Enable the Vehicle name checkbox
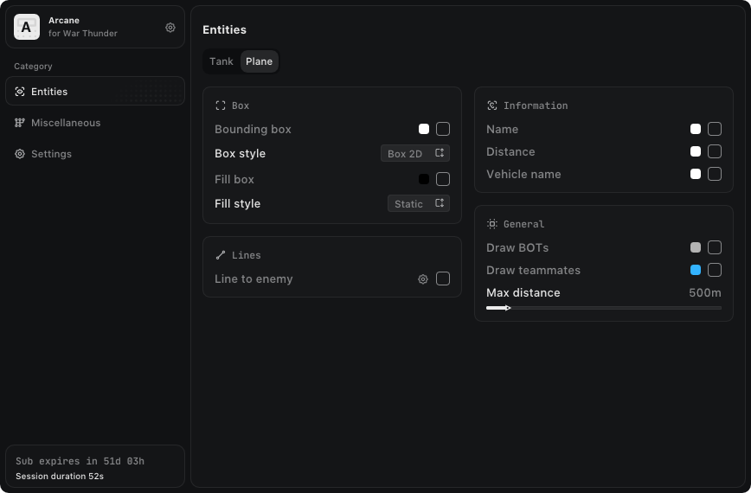751x493 pixels. point(715,174)
